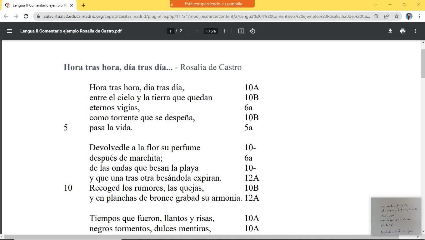Click the line "y en planchas de bronce grabad su armonía."
Viewport: 425px width, 240px height.
coord(166,198)
